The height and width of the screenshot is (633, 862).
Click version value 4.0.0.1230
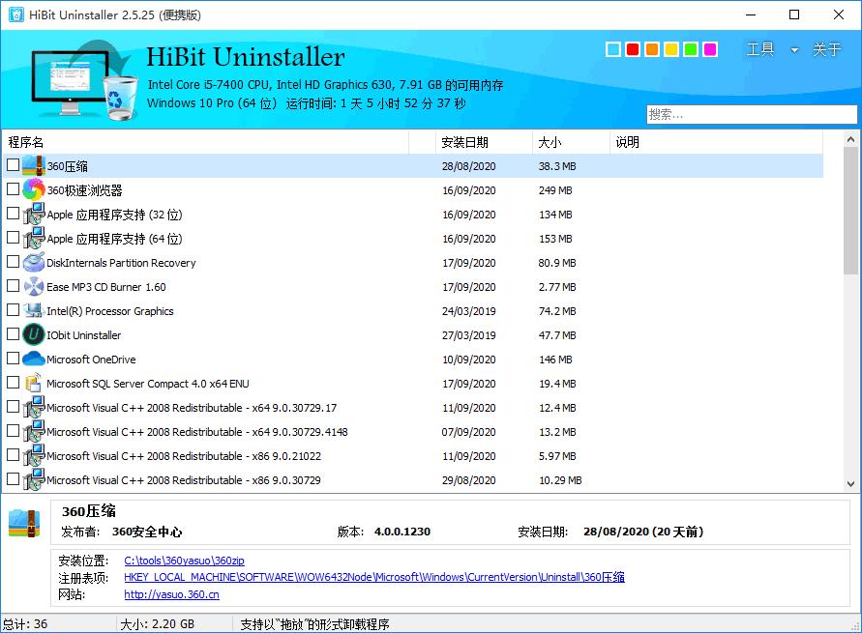[x=402, y=532]
